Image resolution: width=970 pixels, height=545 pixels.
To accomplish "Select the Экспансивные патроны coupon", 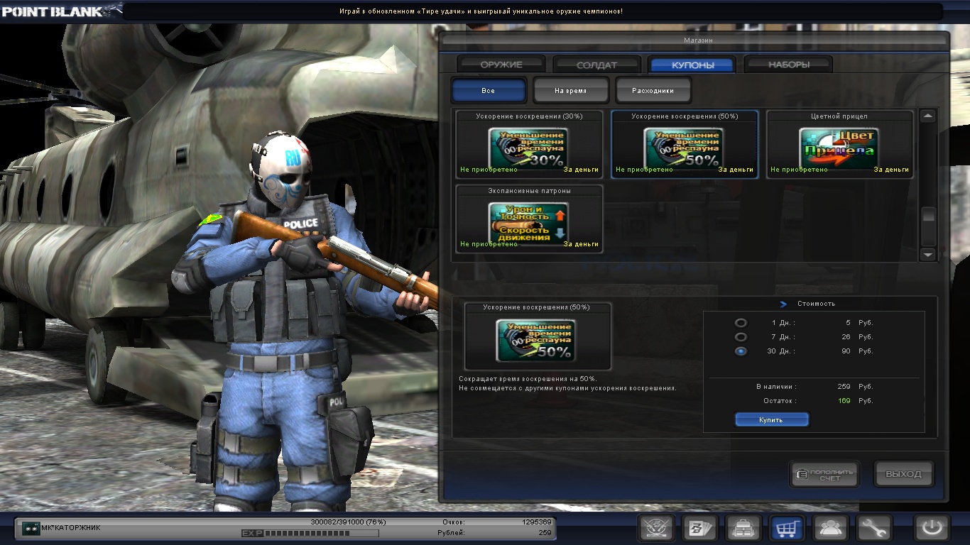I will pos(529,219).
